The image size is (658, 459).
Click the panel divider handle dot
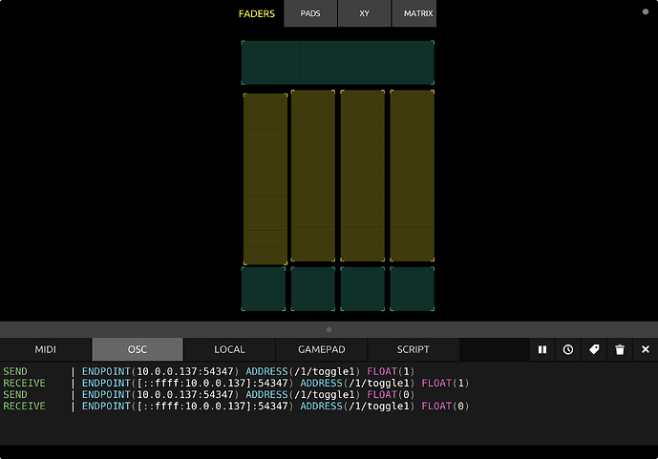pos(329,329)
